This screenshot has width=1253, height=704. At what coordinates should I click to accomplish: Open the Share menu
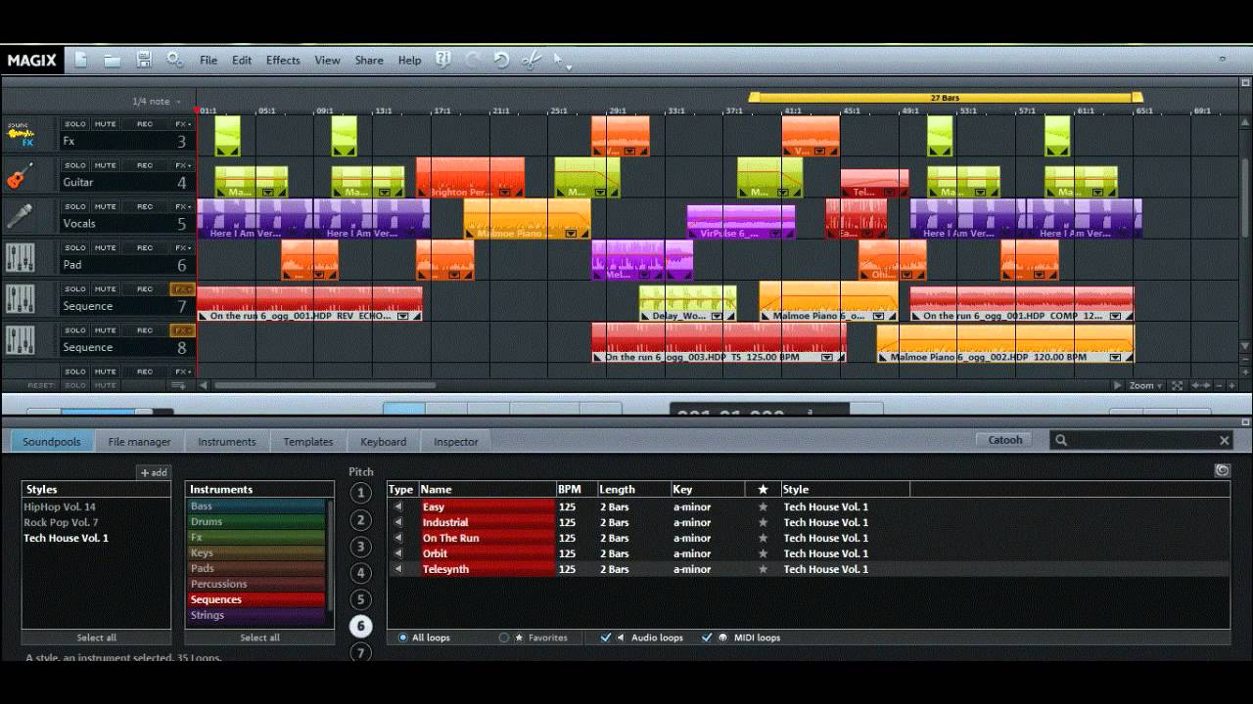point(369,61)
